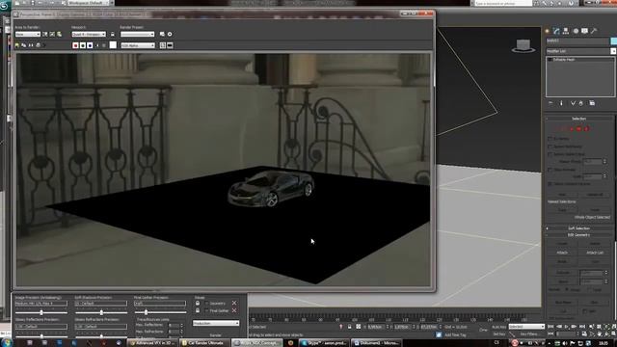
Task: Click the Auto Region Selected icon
Action: click(52, 35)
